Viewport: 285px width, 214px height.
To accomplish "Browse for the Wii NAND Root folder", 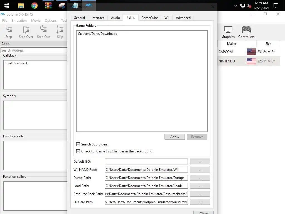I will tap(200, 170).
